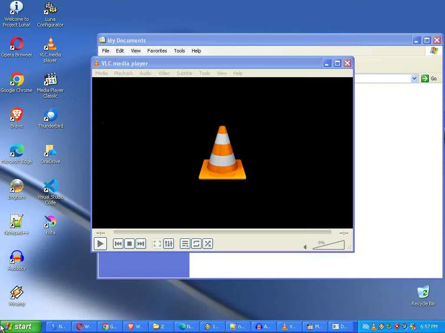
Task: Select the Recycle Bin desktop icon
Action: [423, 296]
